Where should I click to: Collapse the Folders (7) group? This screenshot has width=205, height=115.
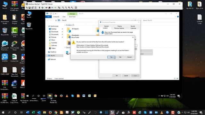point(65,25)
